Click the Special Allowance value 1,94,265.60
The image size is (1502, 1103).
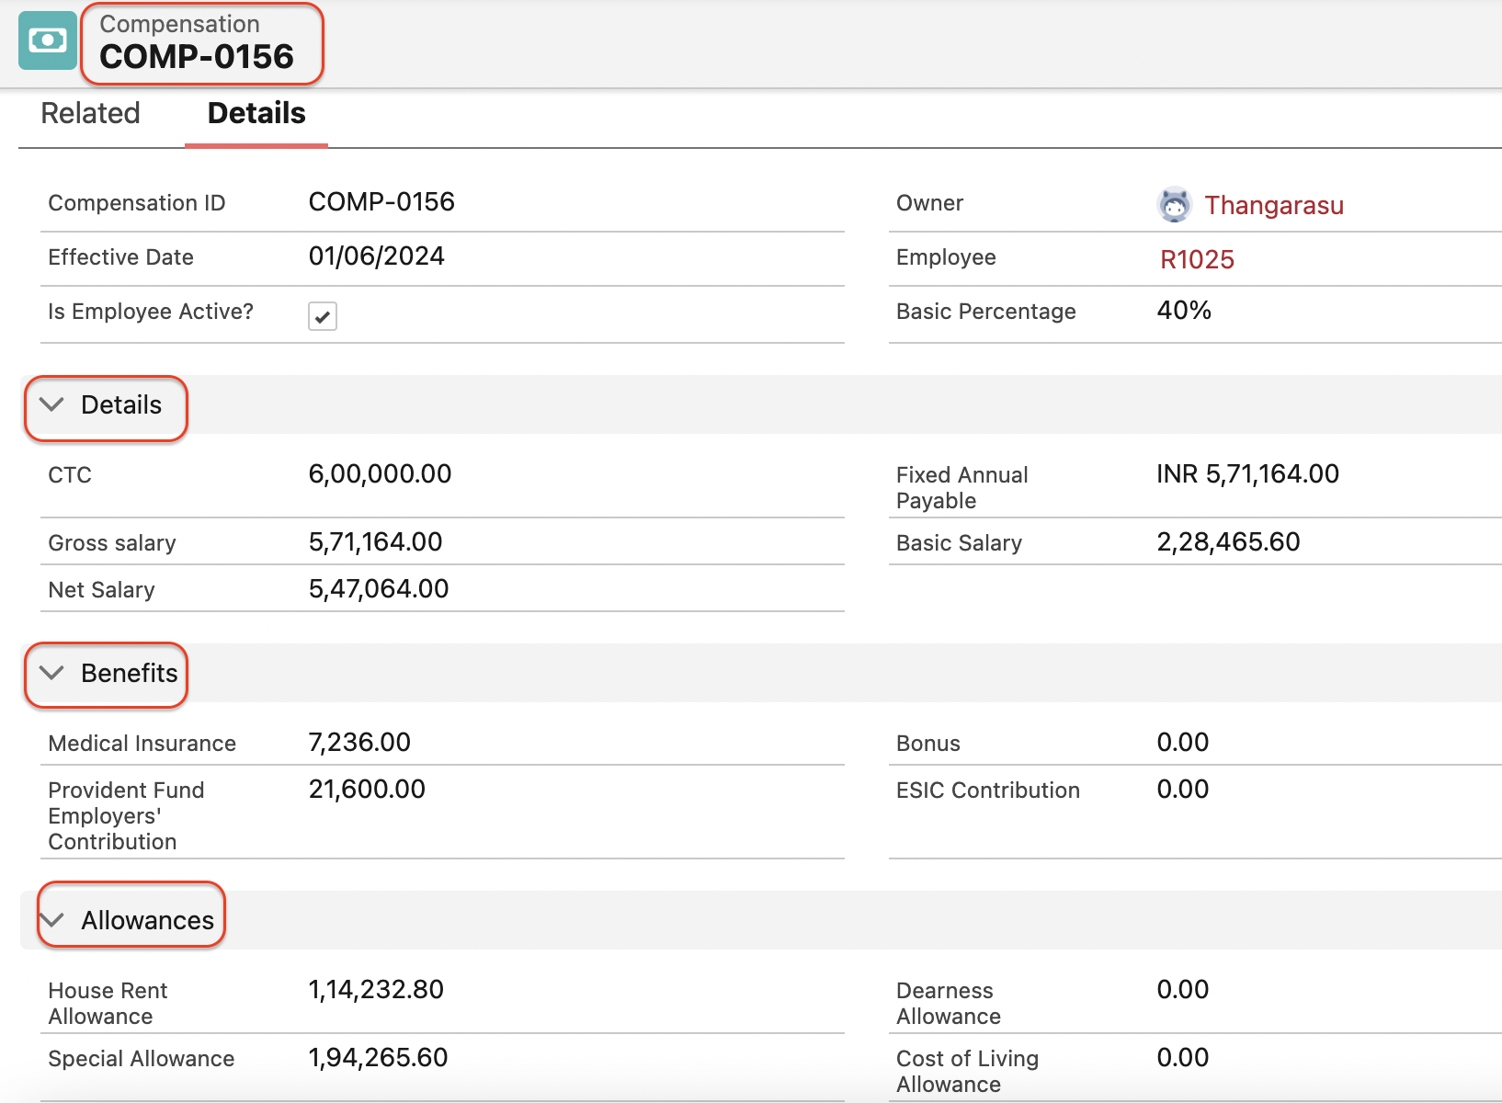[378, 1058]
